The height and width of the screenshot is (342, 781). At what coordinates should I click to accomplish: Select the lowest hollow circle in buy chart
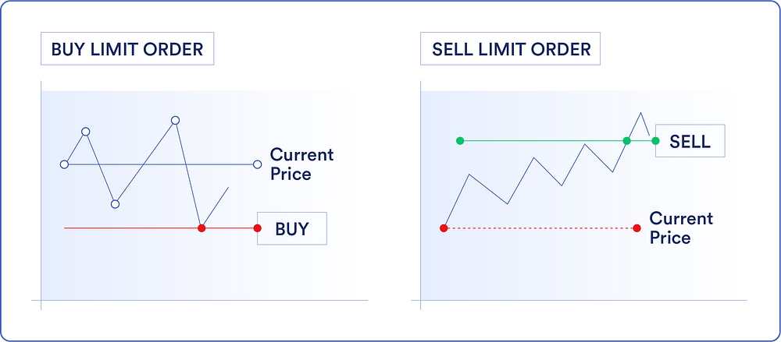(x=115, y=204)
